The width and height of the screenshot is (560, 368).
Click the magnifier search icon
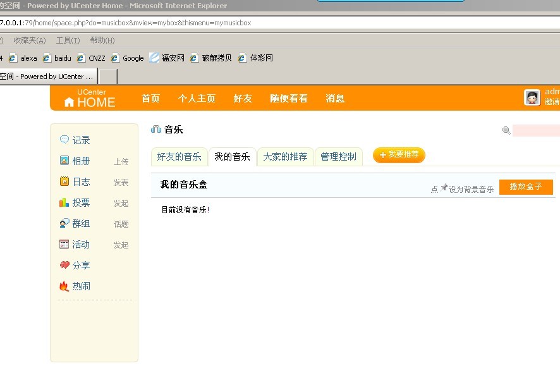point(506,130)
